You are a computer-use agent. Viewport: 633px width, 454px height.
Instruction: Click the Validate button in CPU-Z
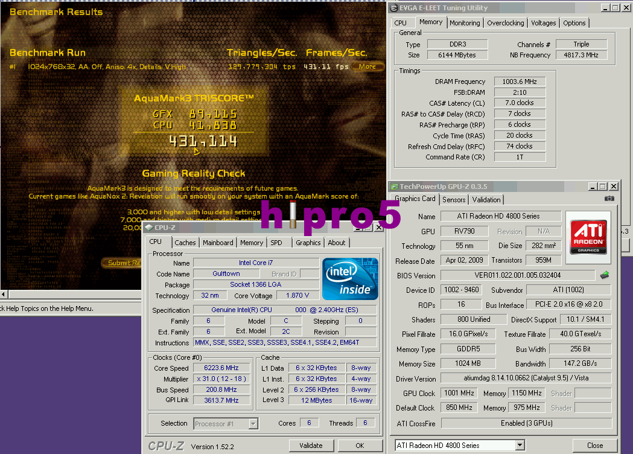coord(311,446)
